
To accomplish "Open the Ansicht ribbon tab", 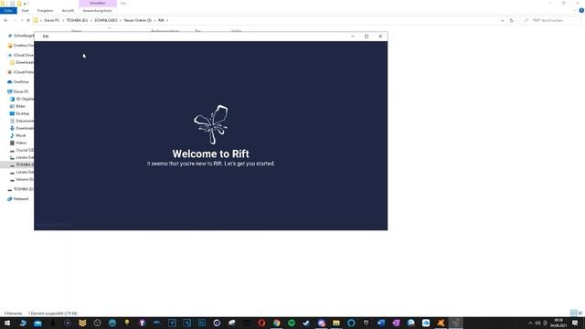I will tap(68, 10).
